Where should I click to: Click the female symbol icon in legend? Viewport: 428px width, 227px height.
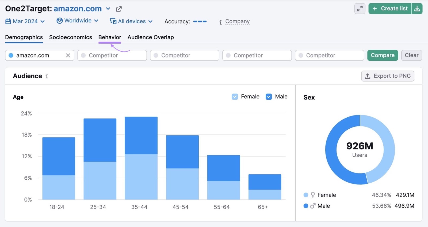point(313,195)
